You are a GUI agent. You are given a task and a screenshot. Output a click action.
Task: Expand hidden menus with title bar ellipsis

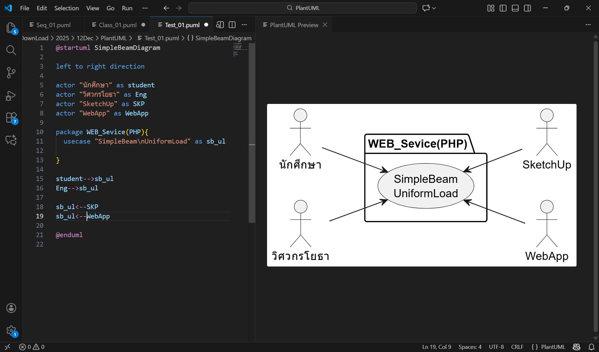145,8
